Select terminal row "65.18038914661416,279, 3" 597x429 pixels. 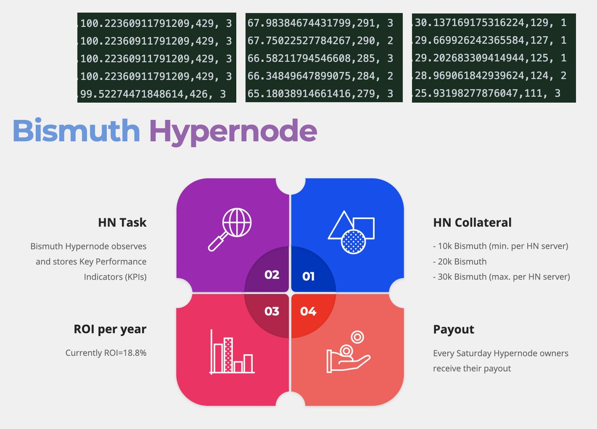[320, 94]
